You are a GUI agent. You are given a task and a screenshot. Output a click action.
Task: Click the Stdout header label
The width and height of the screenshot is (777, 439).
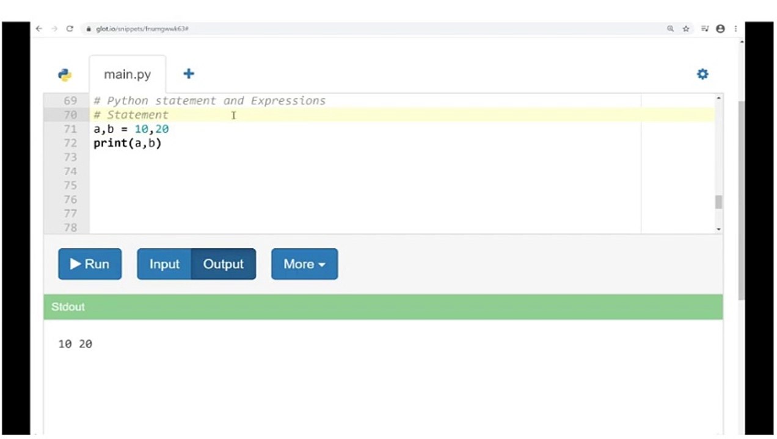[68, 307]
